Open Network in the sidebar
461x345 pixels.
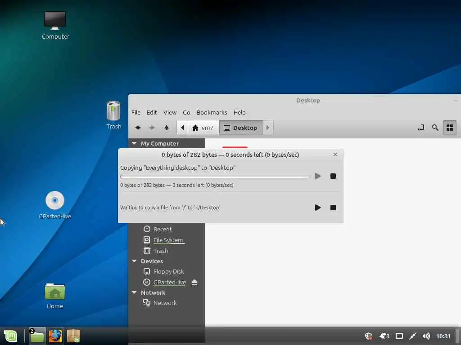click(165, 303)
